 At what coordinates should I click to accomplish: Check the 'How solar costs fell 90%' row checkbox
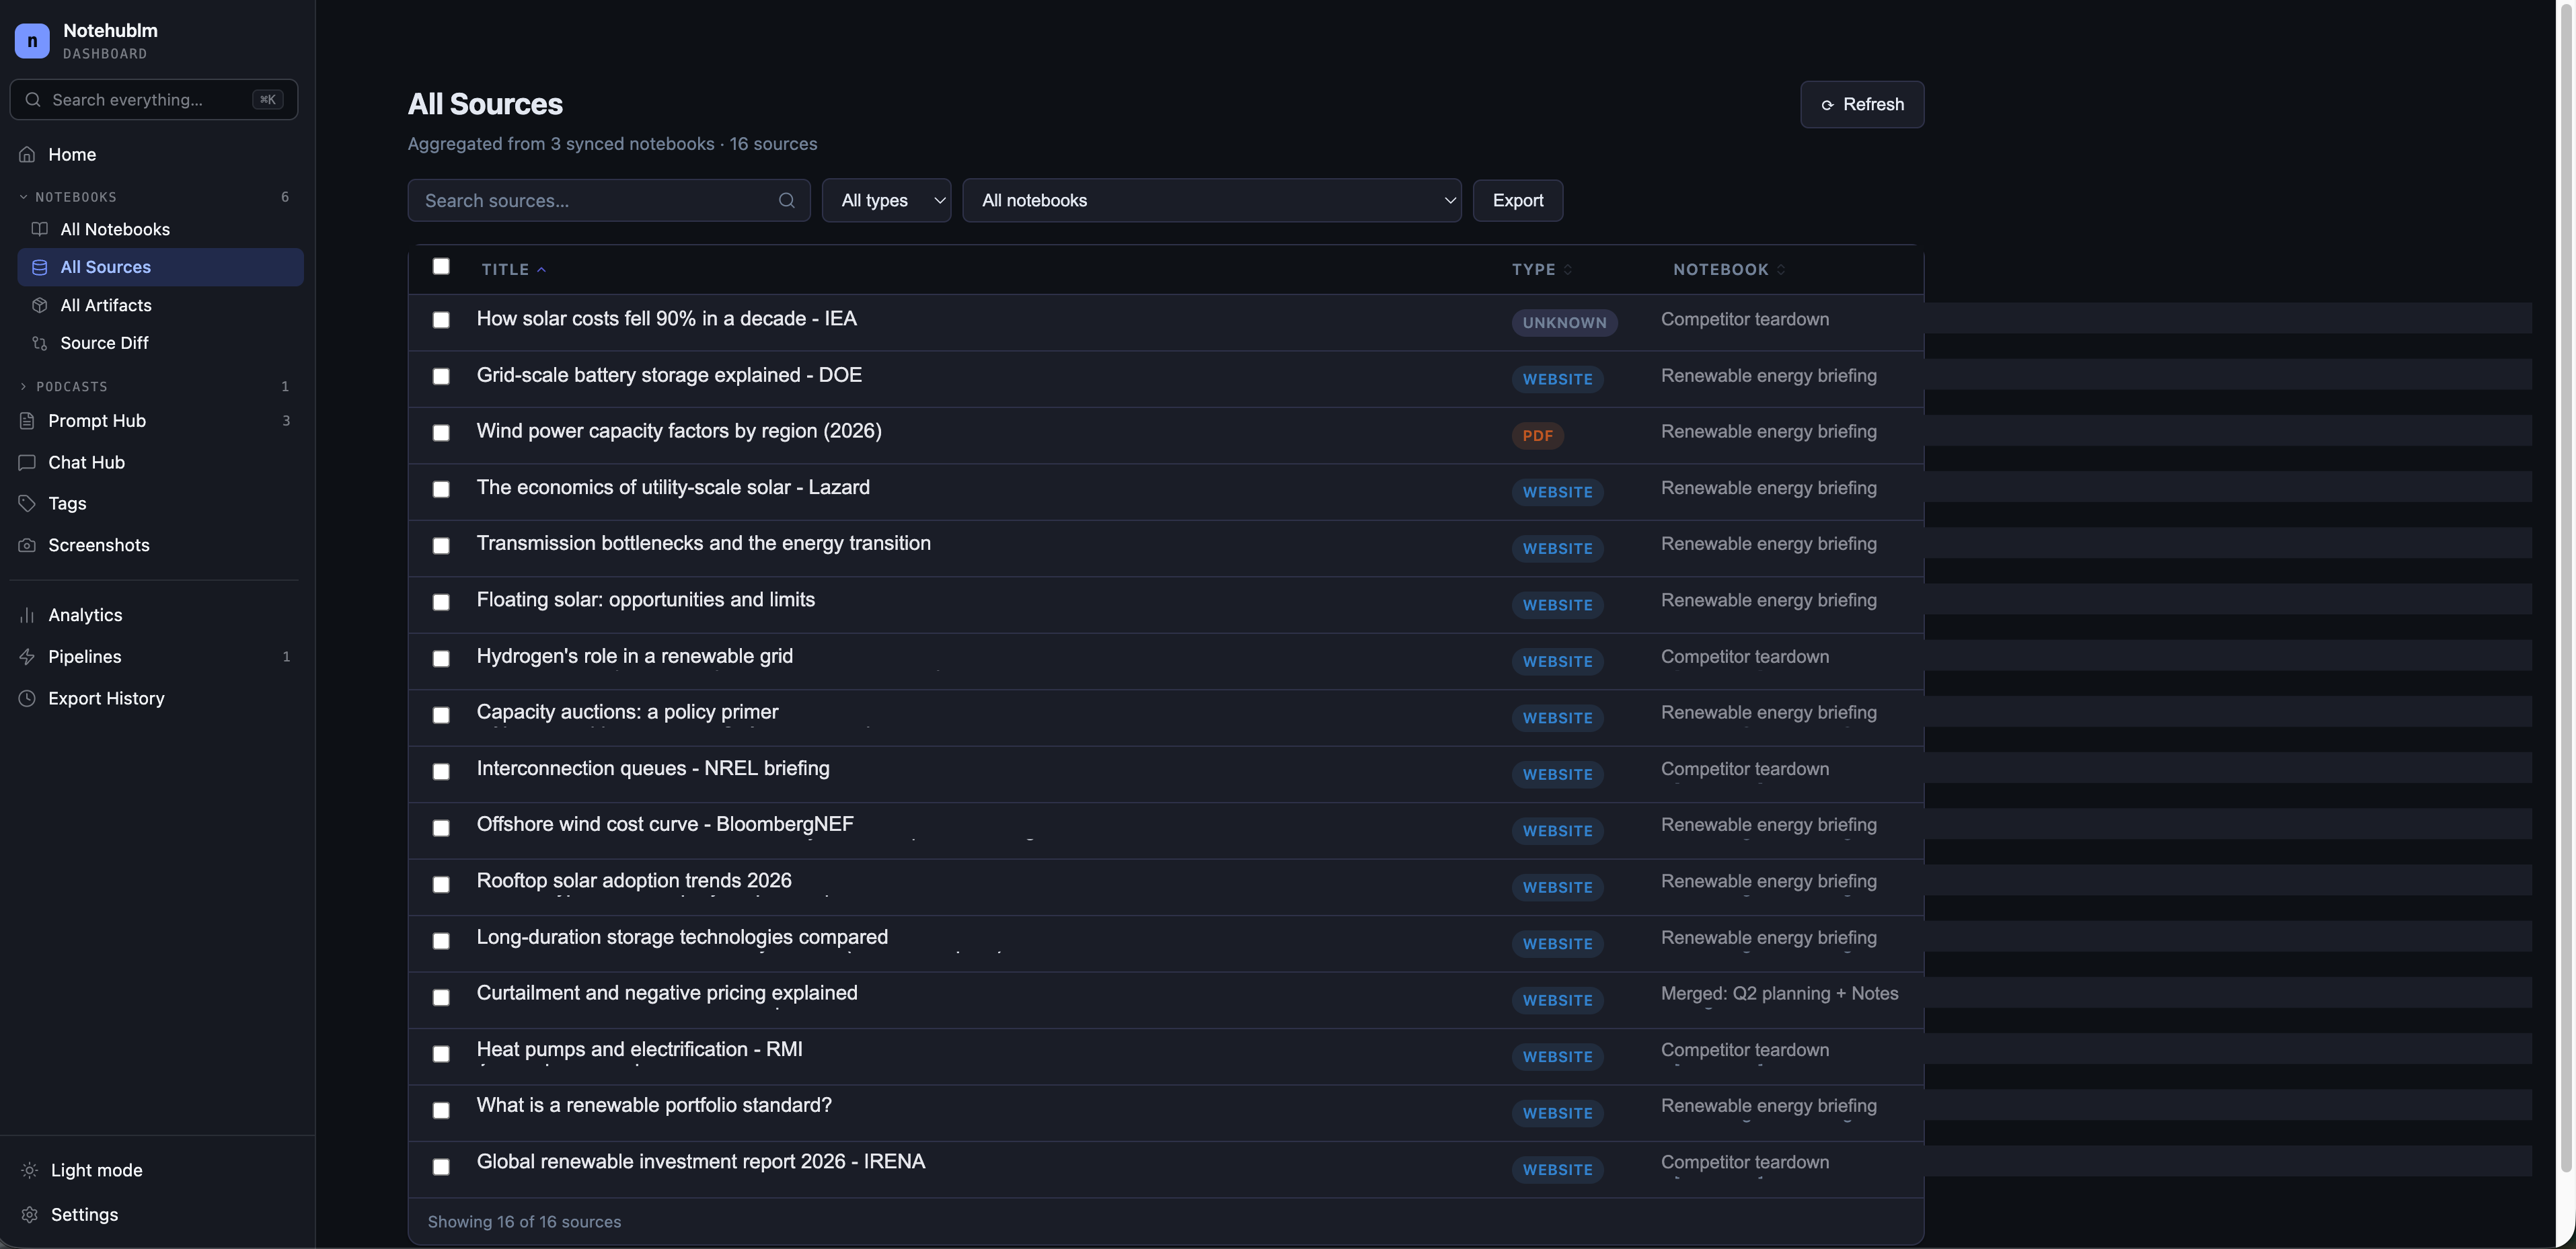(x=441, y=320)
